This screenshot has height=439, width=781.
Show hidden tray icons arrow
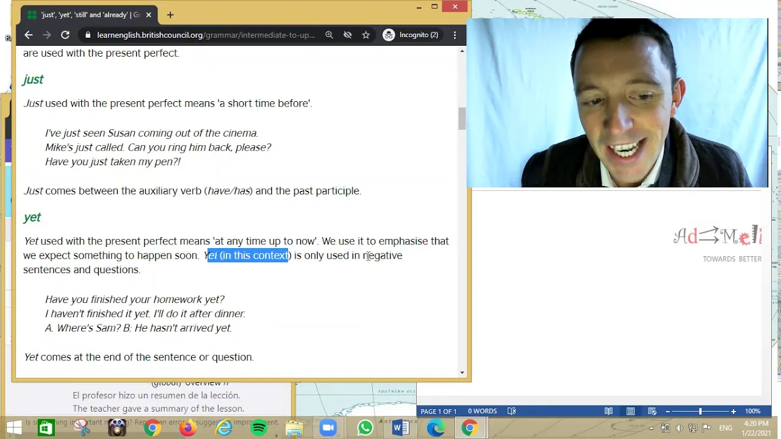(652, 428)
